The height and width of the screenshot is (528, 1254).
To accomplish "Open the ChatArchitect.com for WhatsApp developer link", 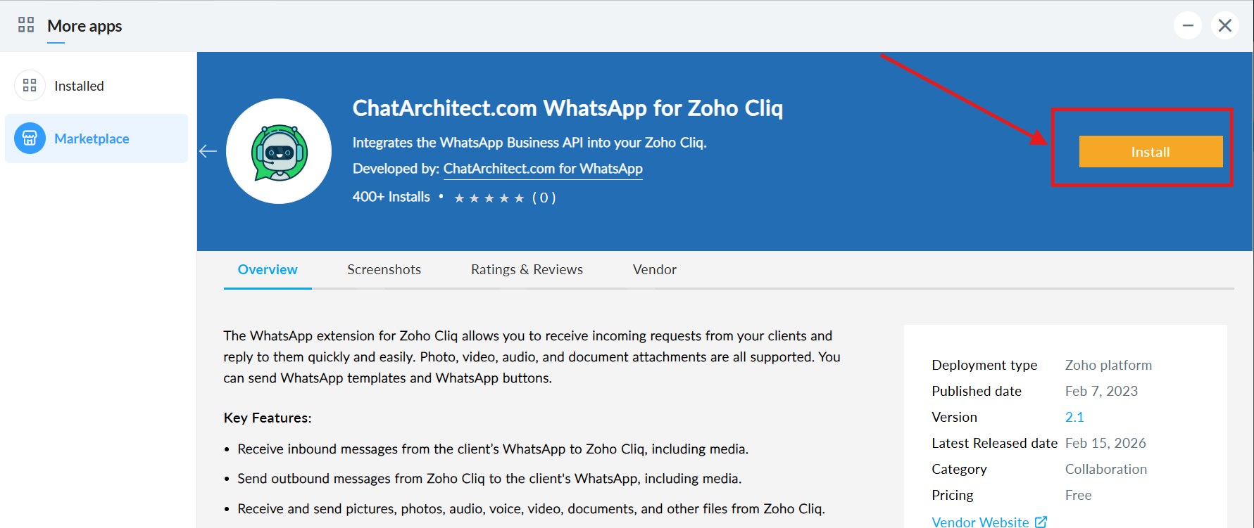I will pos(543,169).
